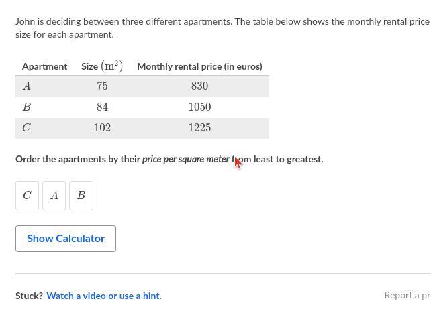Select the draggable C apartment tile
Viewport: 431px width, 311px height.
point(28,196)
